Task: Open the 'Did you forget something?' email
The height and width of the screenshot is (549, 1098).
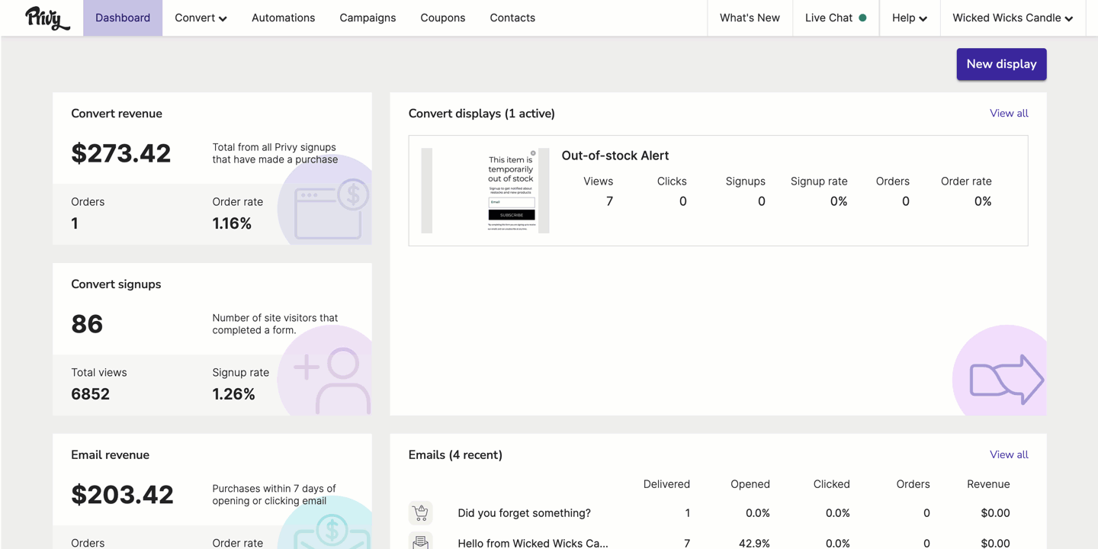Action: point(524,513)
